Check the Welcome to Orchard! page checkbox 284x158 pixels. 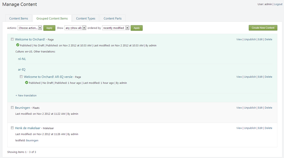click(12, 39)
